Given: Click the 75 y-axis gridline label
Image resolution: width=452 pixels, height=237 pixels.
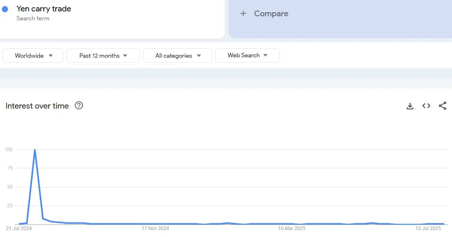Looking at the screenshot, I should [x=10, y=168].
